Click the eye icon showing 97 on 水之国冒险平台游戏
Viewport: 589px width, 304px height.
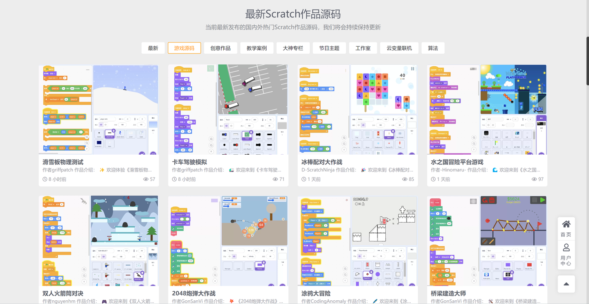click(x=534, y=179)
